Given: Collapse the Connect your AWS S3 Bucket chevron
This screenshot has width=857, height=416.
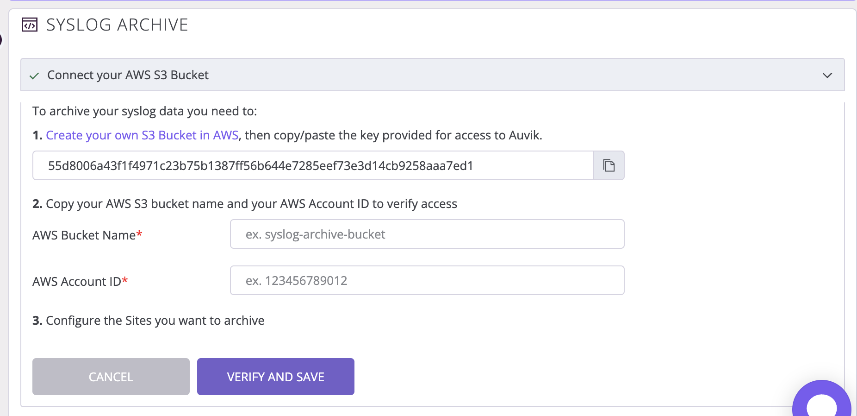Looking at the screenshot, I should (x=827, y=75).
